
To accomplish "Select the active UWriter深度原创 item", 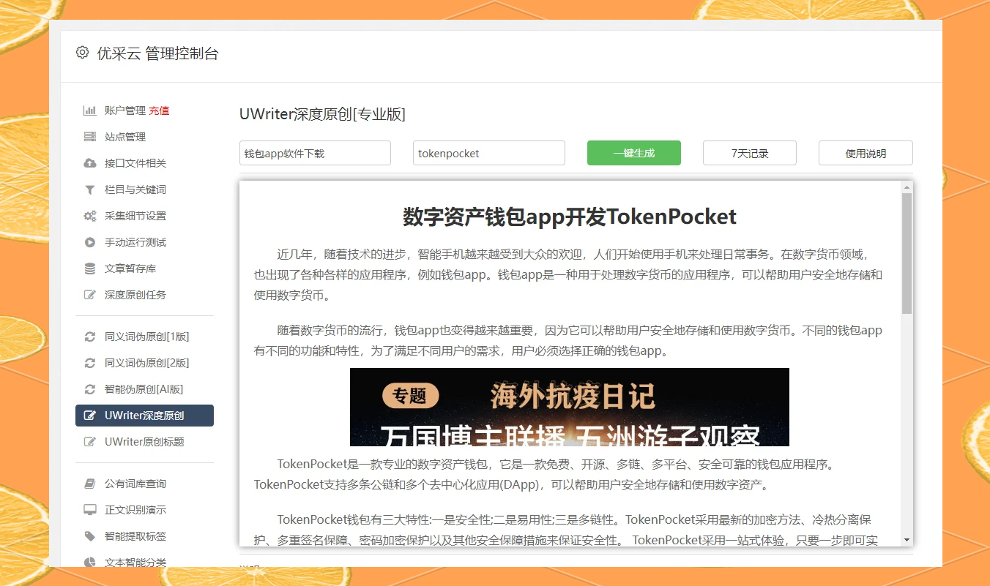I will [144, 416].
